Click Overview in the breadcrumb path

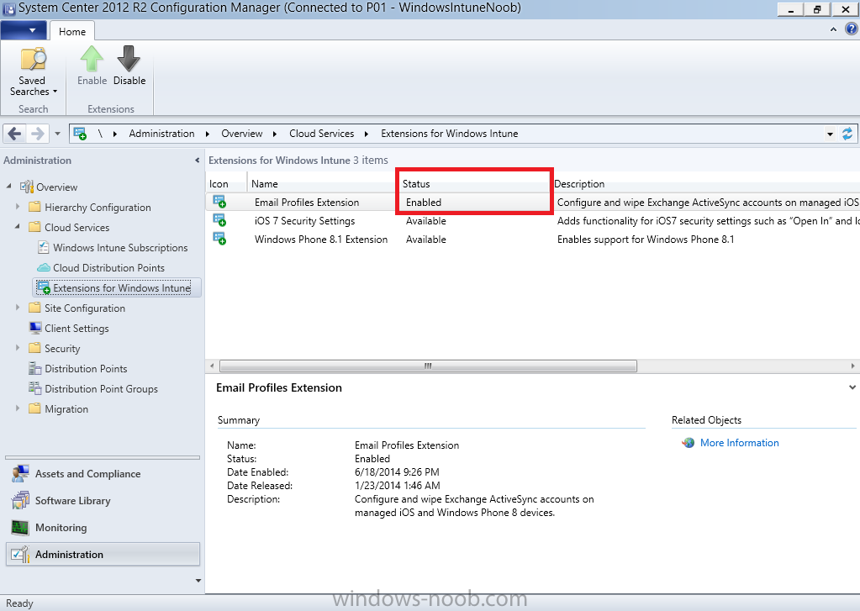click(x=242, y=134)
